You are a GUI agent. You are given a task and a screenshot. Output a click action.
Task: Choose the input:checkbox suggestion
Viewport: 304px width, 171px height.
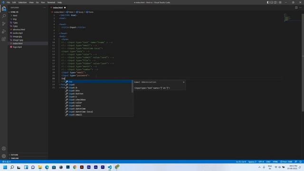point(98,100)
